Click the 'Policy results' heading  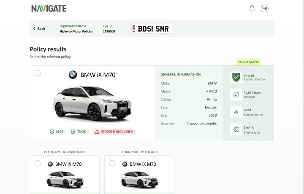[48, 49]
